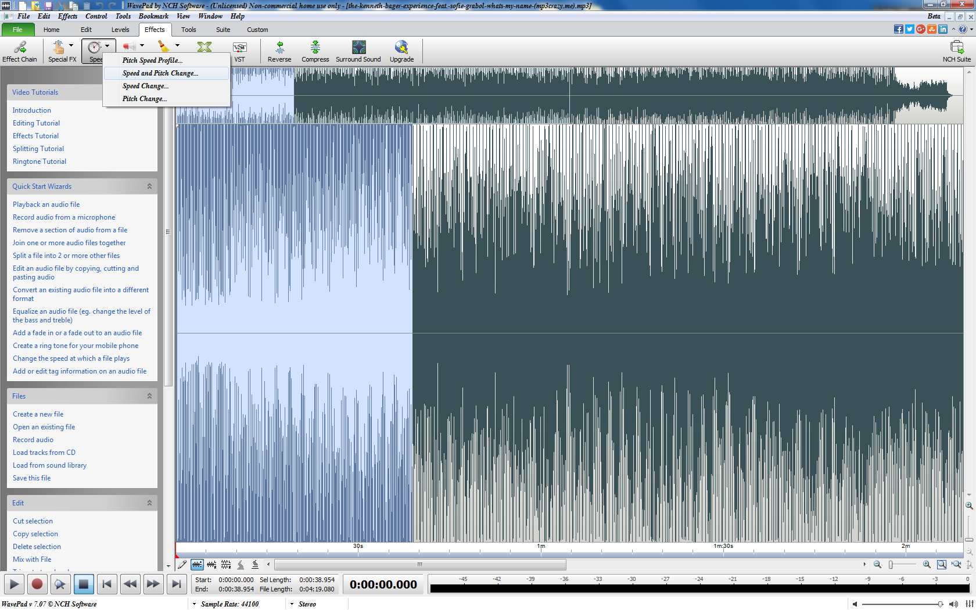
Task: Click the Rewind button
Action: coord(130,584)
